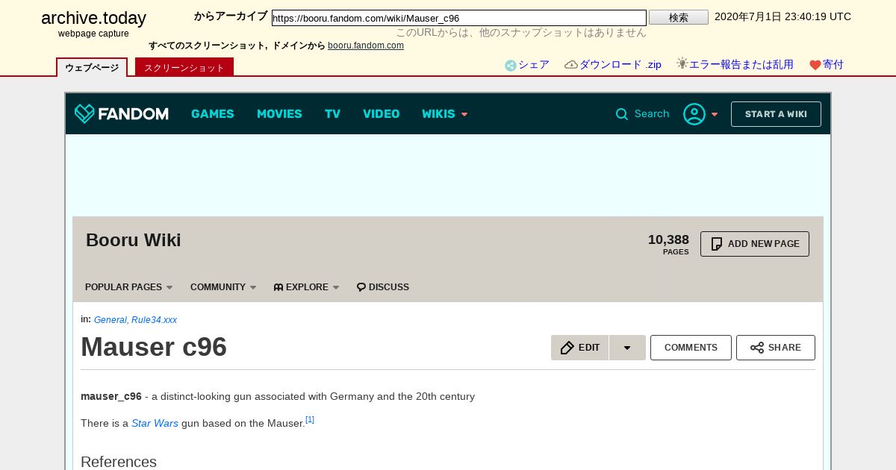Click the page icon on ADD NEW PAGE
Viewport: 896px width, 470px height.
tap(717, 244)
